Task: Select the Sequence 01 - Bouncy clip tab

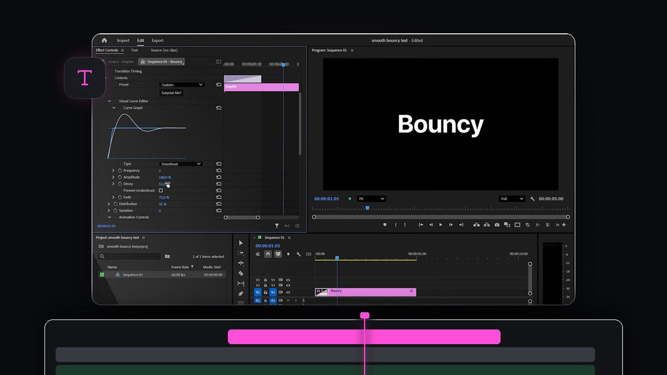Action: pos(161,62)
